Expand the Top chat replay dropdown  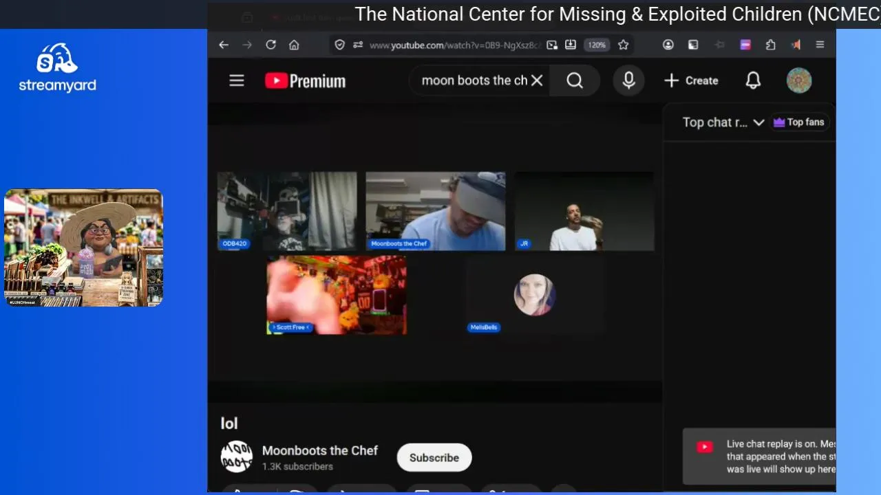tap(723, 122)
